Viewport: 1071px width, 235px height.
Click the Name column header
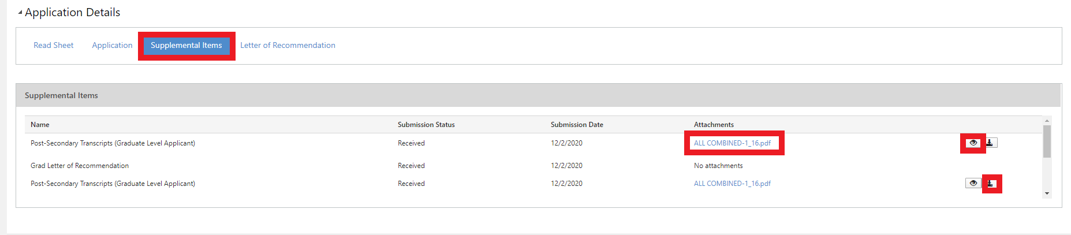pyautogui.click(x=40, y=125)
